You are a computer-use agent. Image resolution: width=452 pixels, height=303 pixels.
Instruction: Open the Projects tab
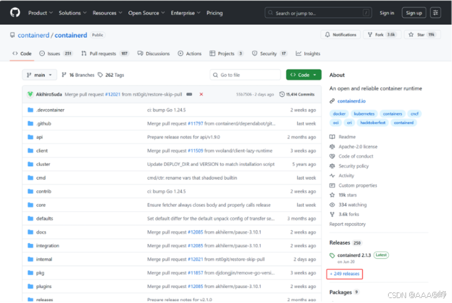click(226, 53)
